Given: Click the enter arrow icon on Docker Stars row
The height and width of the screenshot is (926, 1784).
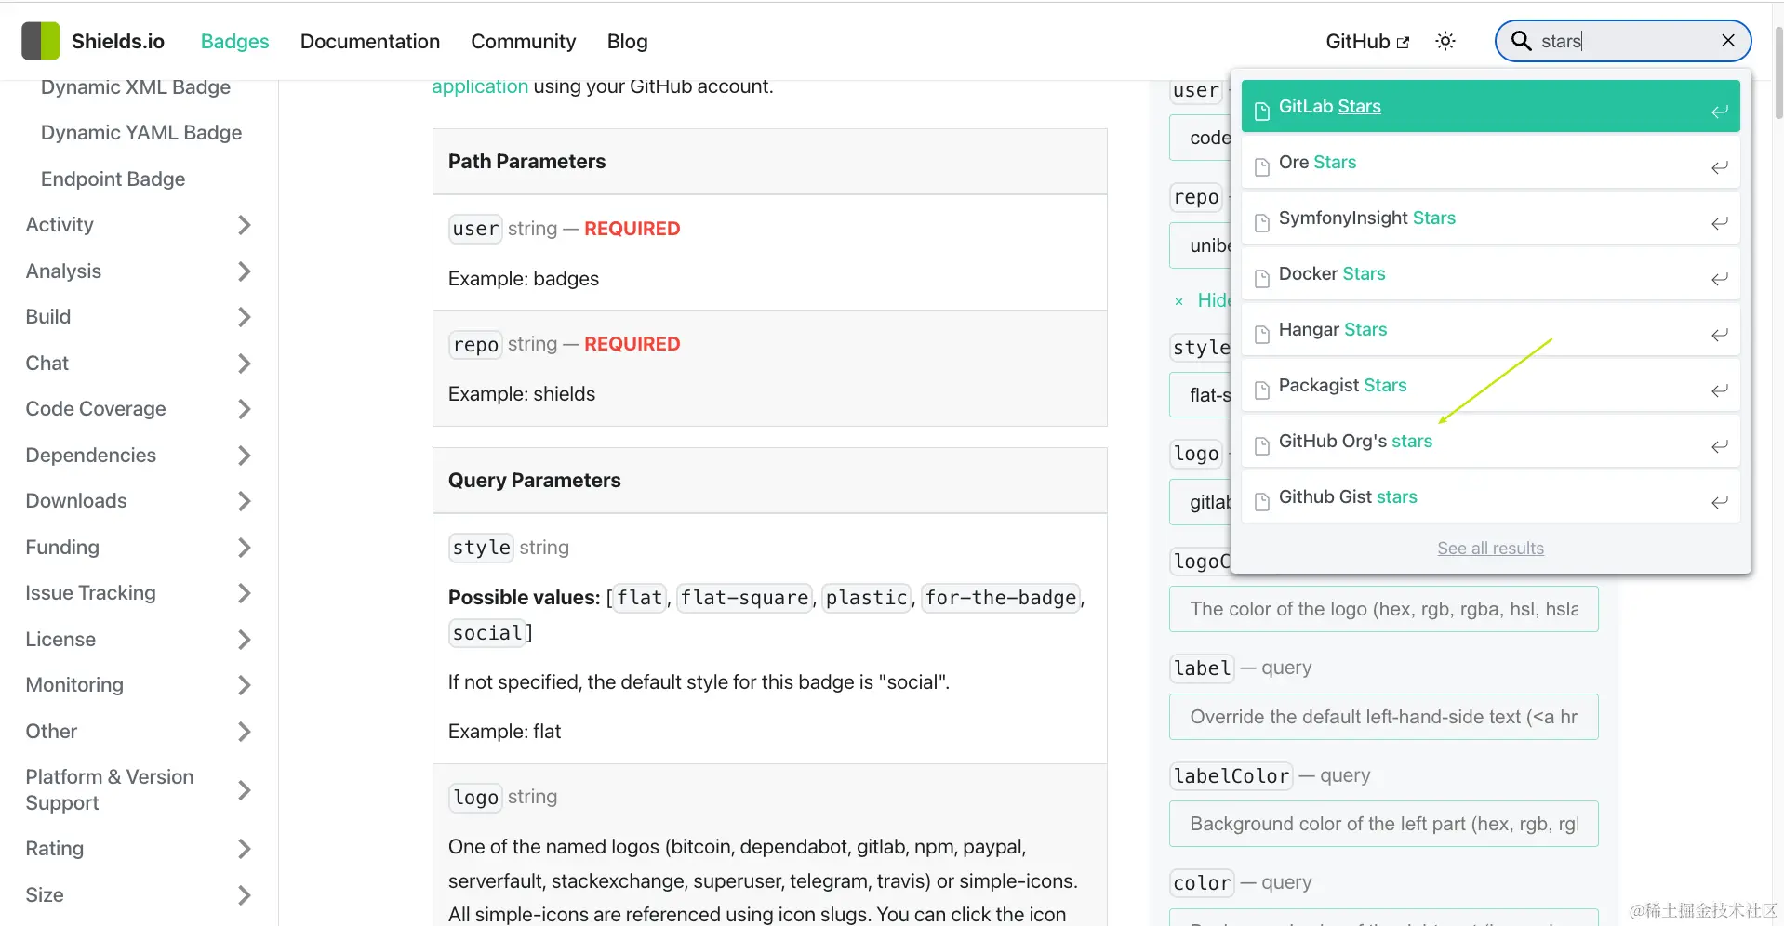Looking at the screenshot, I should [1720, 279].
